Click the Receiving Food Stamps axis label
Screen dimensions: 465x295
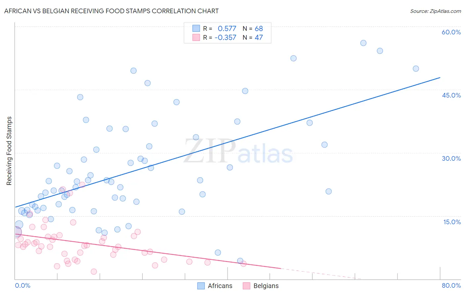tap(9, 151)
